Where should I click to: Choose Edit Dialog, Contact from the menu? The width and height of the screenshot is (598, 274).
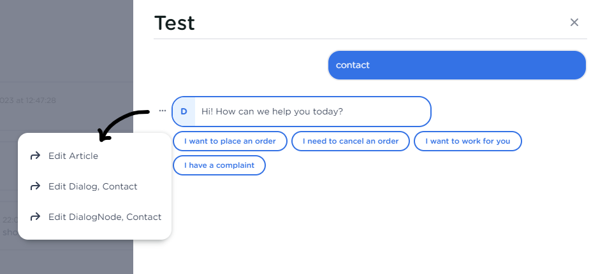92,186
